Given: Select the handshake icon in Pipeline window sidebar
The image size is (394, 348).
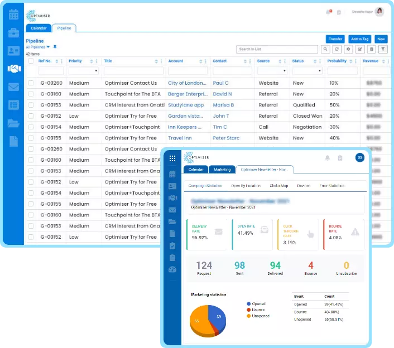Looking at the screenshot, I should [15, 69].
